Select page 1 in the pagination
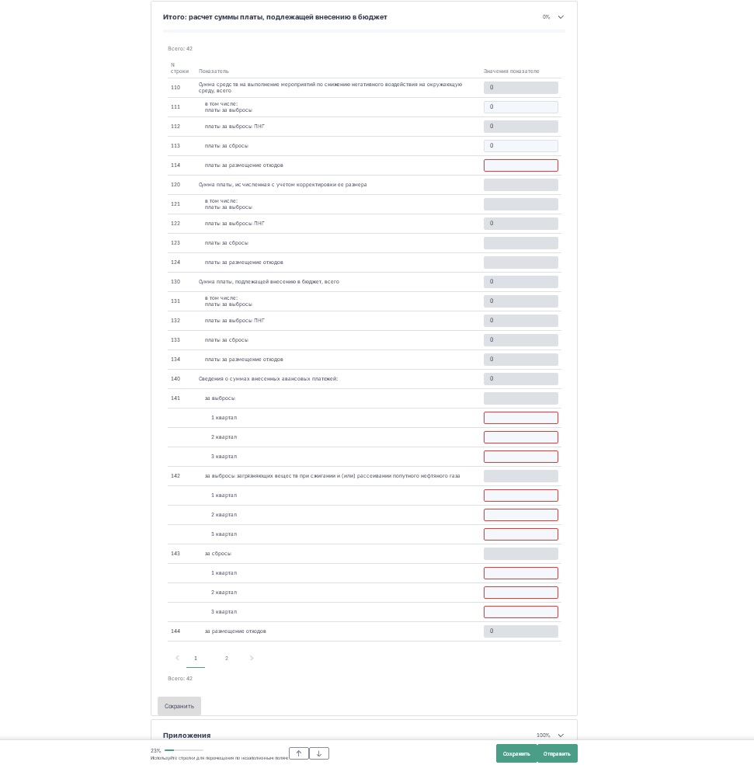 pos(196,659)
